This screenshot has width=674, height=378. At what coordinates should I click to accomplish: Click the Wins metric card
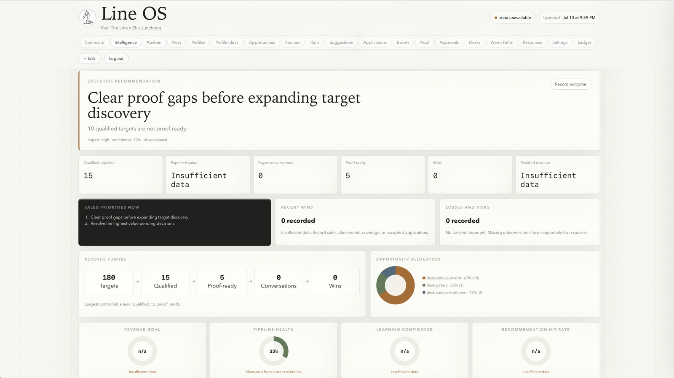470,175
